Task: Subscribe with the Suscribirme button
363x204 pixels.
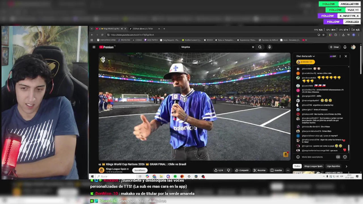Action: 140,170
